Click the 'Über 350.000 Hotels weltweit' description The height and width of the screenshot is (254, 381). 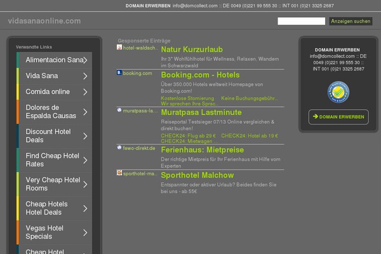(x=212, y=88)
